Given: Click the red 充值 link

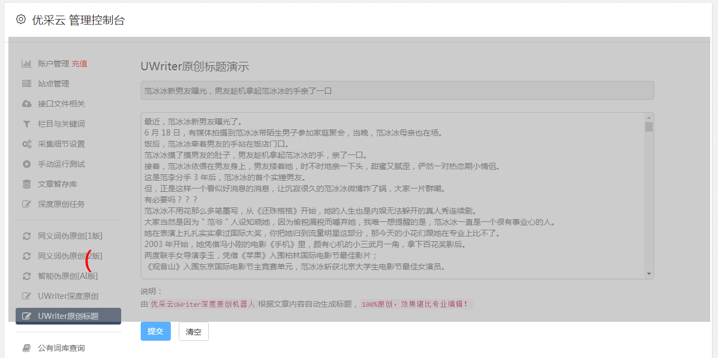Looking at the screenshot, I should click(x=79, y=64).
